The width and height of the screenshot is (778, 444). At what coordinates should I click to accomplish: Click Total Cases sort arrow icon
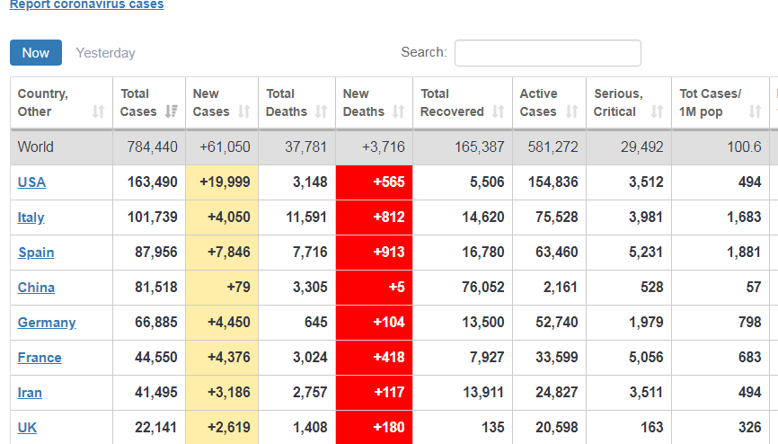click(171, 112)
